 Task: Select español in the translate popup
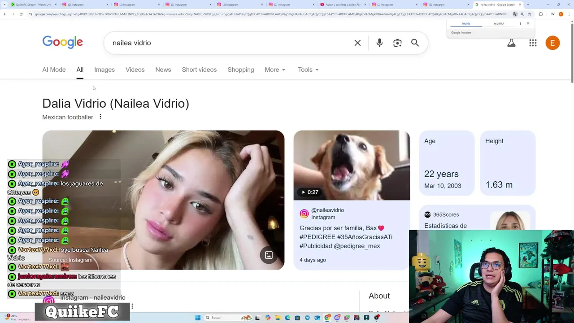[x=499, y=23]
